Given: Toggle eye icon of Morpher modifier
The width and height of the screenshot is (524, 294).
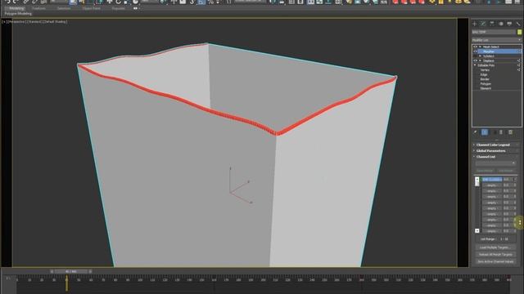Looking at the screenshot, I should click(x=475, y=51).
